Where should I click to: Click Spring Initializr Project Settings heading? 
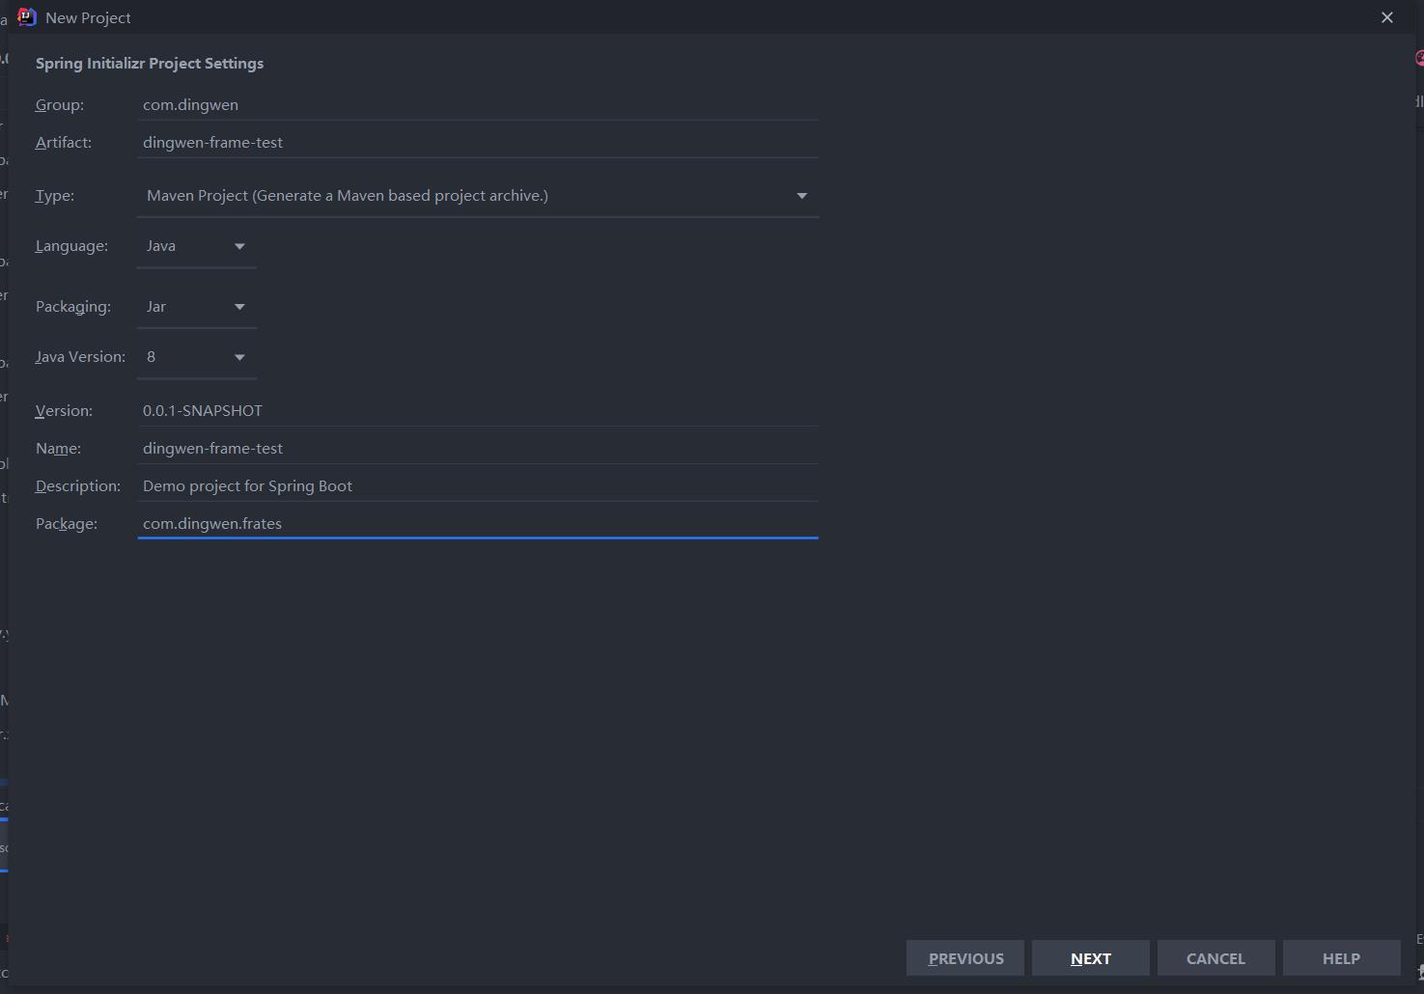[x=150, y=64]
